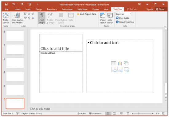This screenshot has width=169, height=117.
Task: Click English (United States) language indicator
Action: coord(32,113)
